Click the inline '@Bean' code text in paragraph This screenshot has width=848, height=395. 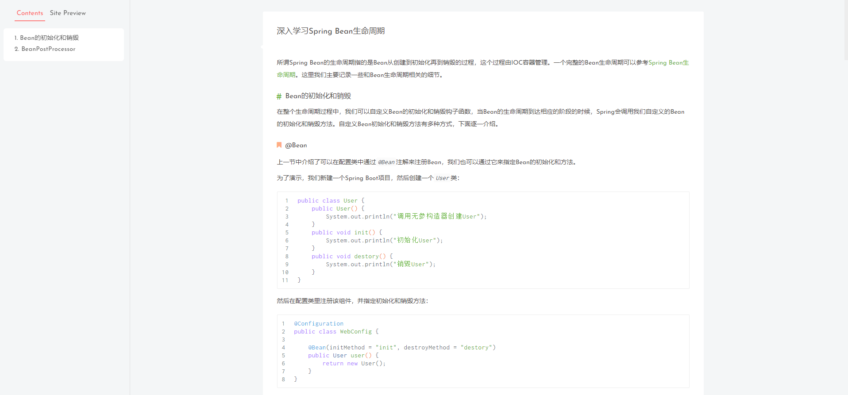386,162
